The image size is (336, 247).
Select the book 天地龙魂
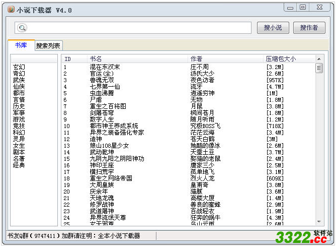tap(102, 198)
